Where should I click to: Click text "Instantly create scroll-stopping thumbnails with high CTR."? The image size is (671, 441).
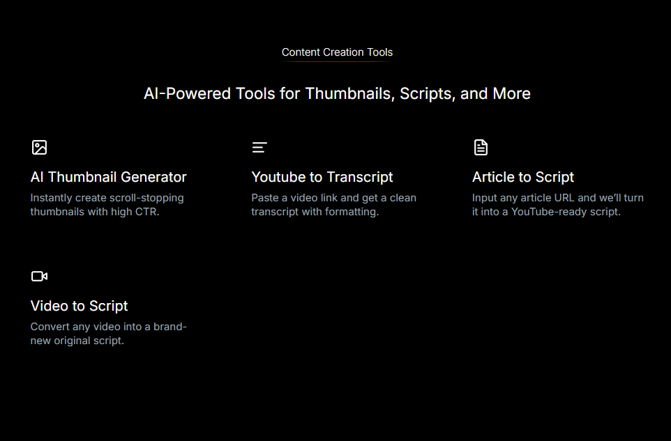pyautogui.click(x=107, y=205)
